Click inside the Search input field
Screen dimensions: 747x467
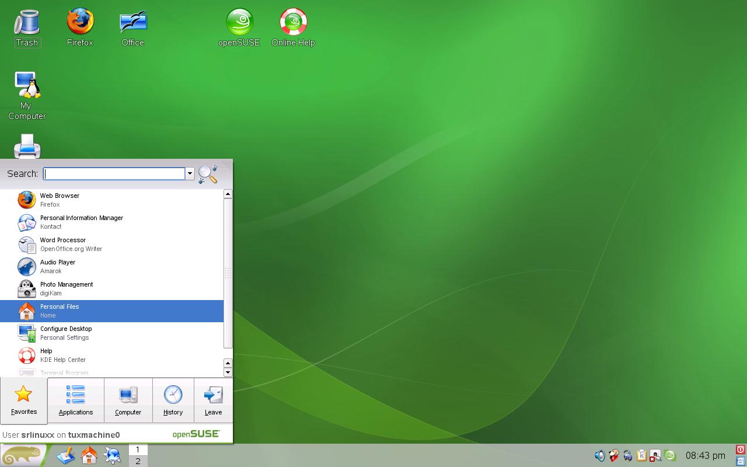coord(114,173)
